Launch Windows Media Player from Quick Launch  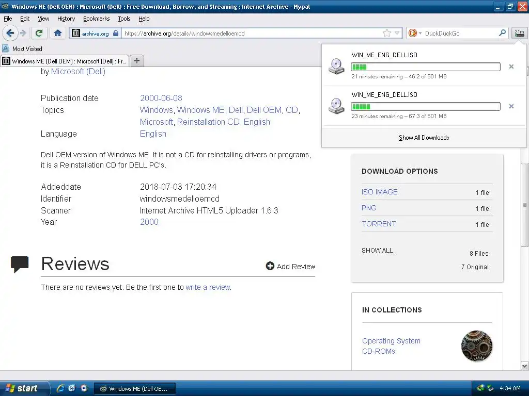click(x=84, y=388)
